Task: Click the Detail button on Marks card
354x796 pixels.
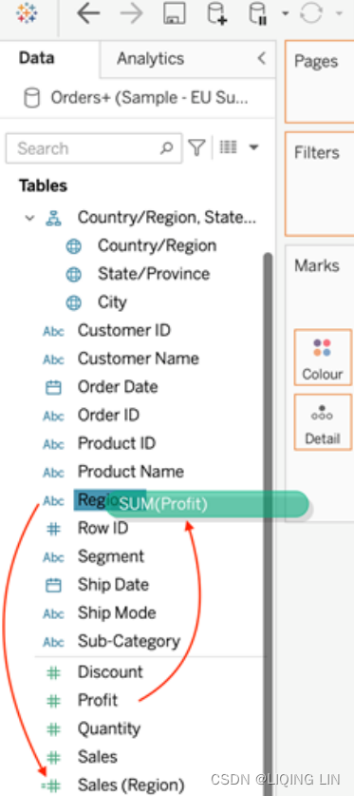Action: 323,422
